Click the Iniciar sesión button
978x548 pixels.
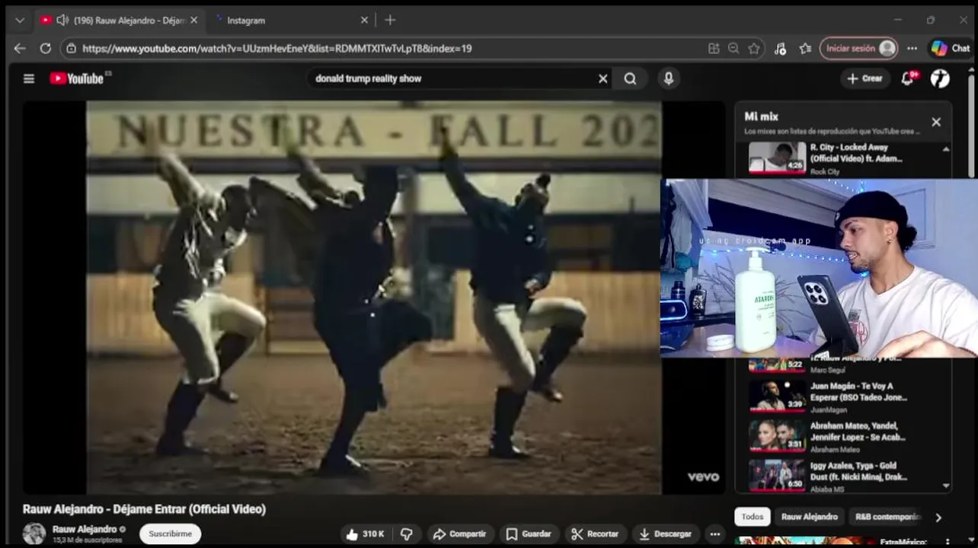[x=858, y=48]
